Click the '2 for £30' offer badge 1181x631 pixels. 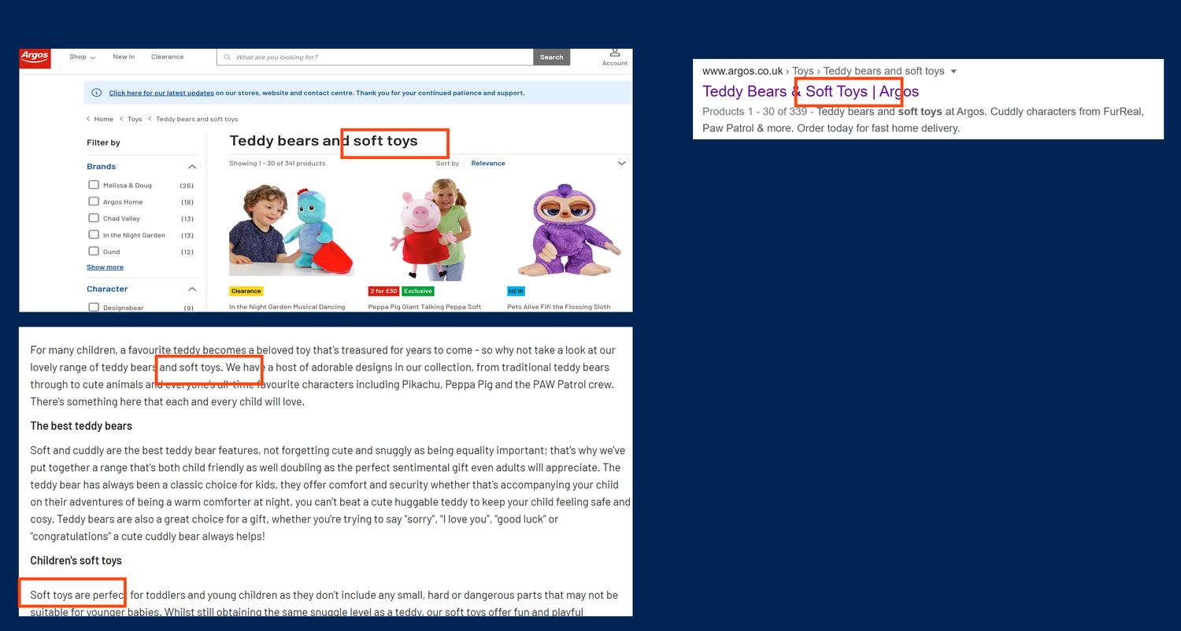(384, 291)
